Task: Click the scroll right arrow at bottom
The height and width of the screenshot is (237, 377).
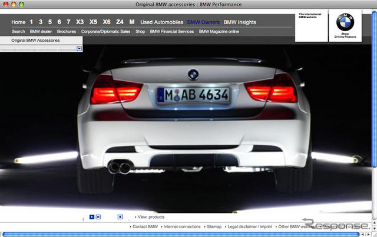Action: point(368,235)
